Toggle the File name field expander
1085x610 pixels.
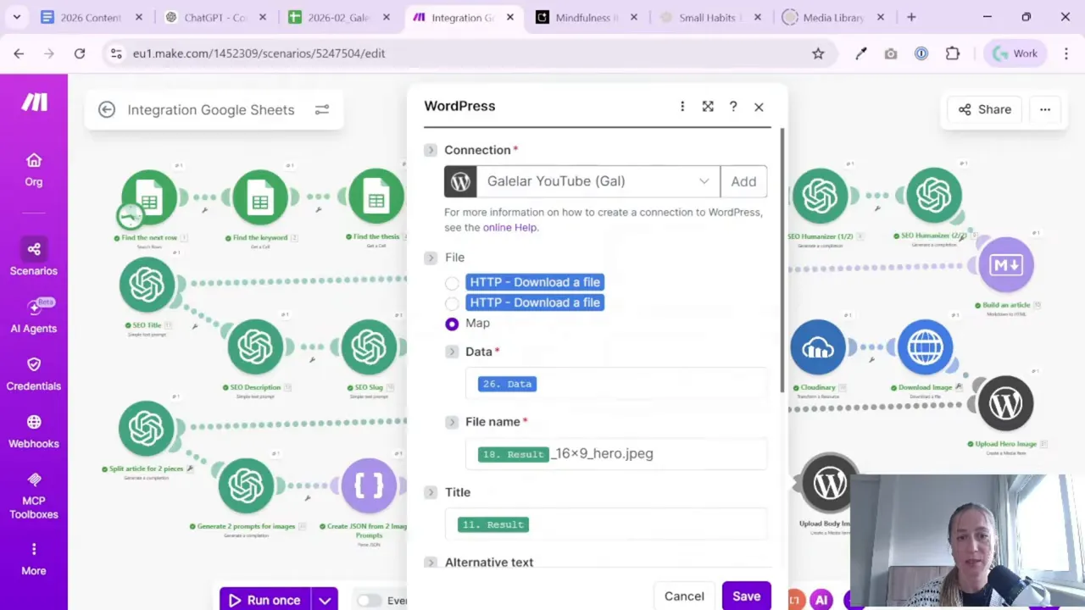tap(452, 422)
